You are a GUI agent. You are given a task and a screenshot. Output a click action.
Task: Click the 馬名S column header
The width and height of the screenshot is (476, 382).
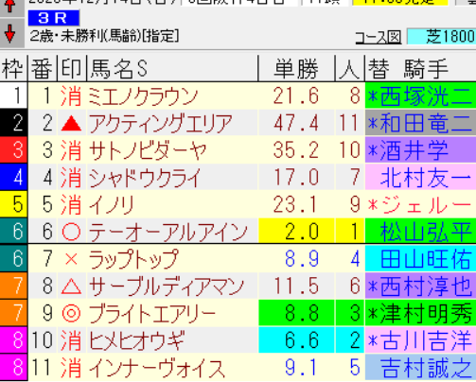click(172, 68)
